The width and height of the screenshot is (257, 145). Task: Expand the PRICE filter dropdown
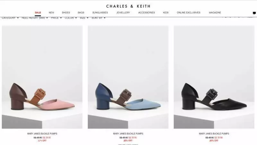56,18
